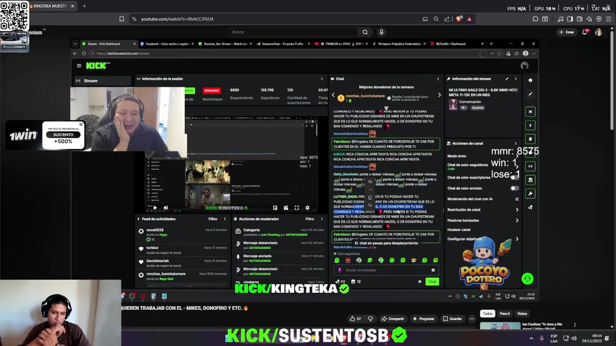The width and height of the screenshot is (616, 346).
Task: Go to next top donor in chat
Action: pyautogui.click(x=439, y=95)
